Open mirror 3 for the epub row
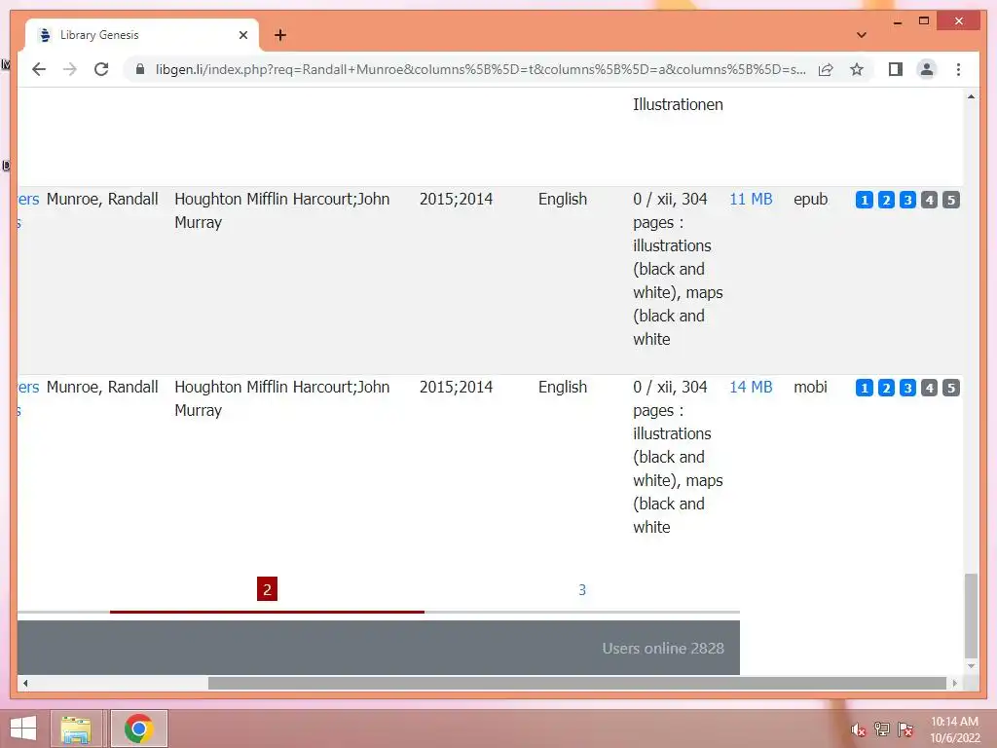The image size is (997, 748). (x=907, y=200)
